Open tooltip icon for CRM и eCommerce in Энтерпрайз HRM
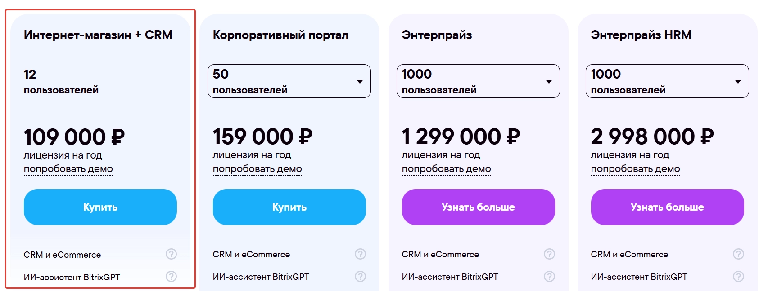Viewport: 768px width, 291px height. tap(738, 254)
